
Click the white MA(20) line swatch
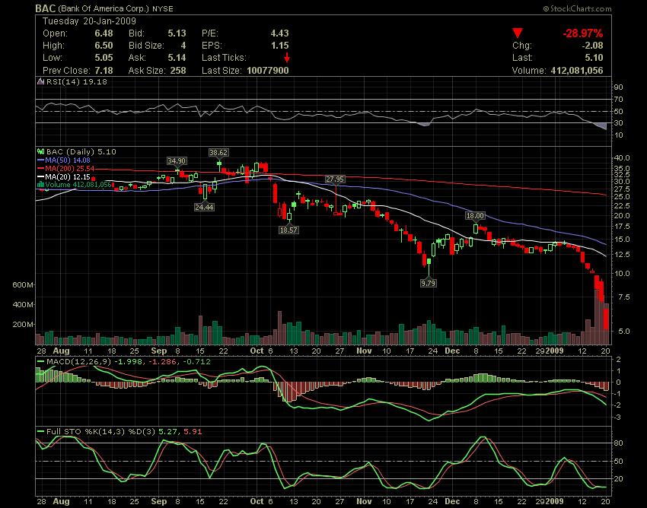[x=40, y=176]
